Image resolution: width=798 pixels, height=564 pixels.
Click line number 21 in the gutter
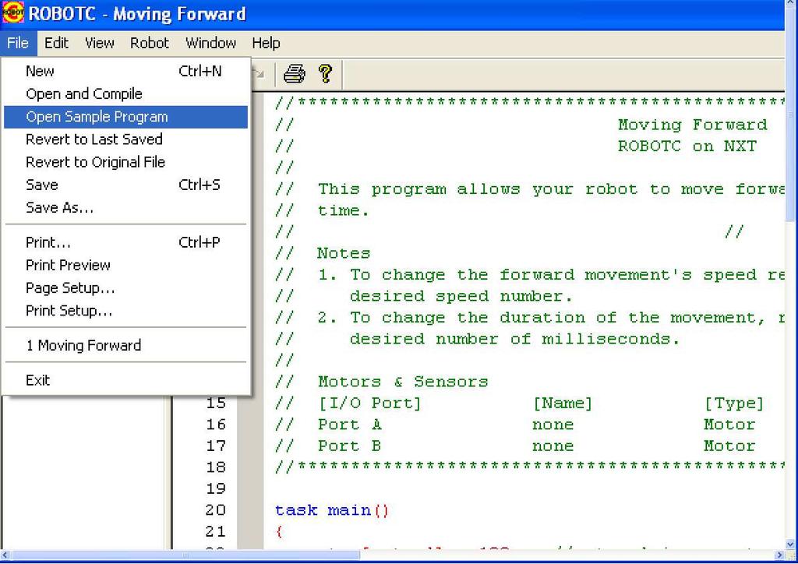(216, 531)
